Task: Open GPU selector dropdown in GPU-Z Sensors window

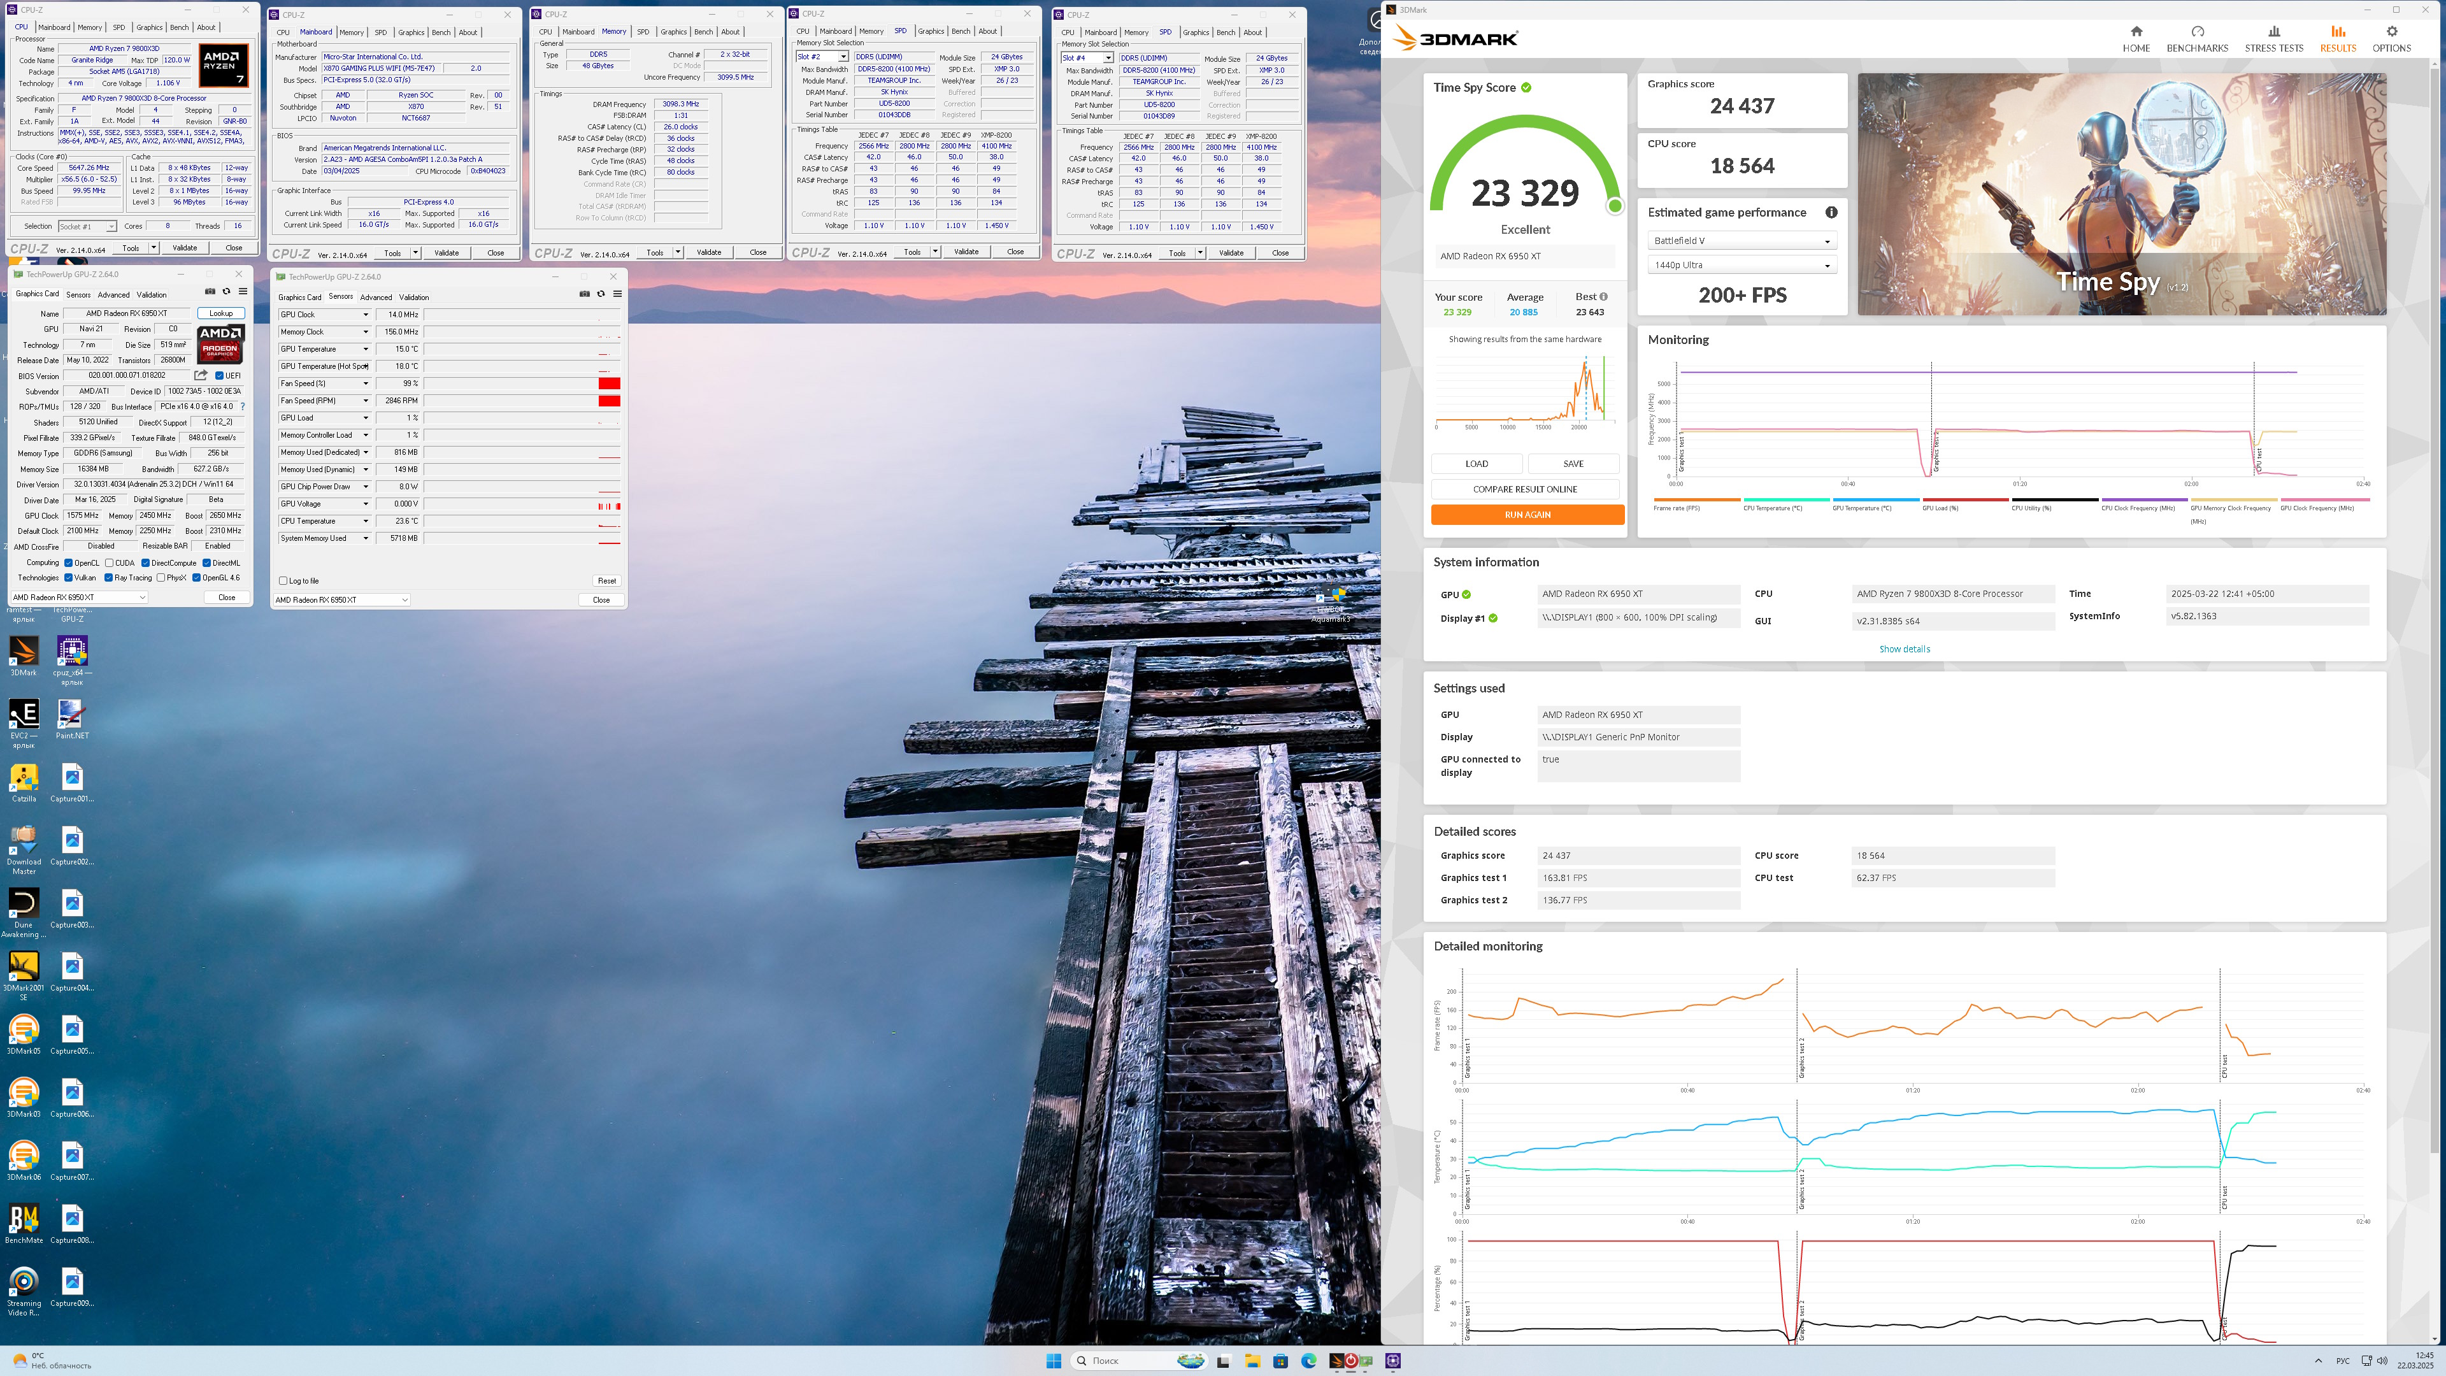Action: point(341,600)
